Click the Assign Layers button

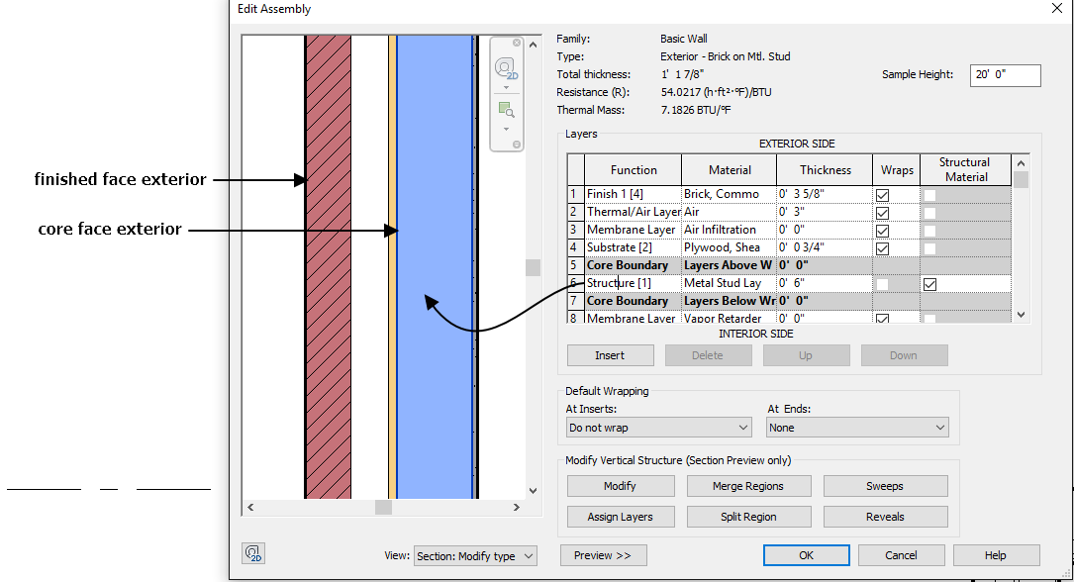click(621, 517)
